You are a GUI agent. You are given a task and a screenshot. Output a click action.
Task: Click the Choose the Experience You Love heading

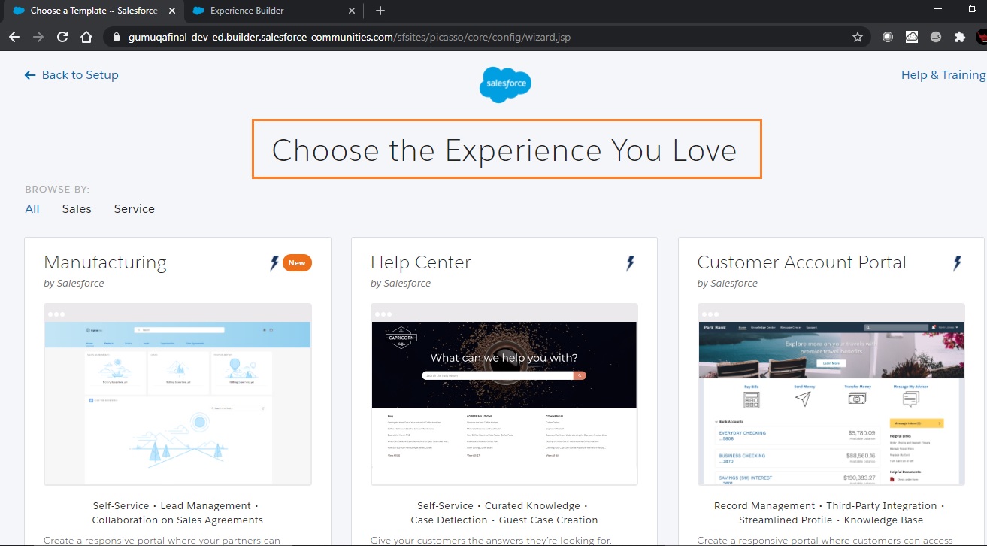point(504,150)
